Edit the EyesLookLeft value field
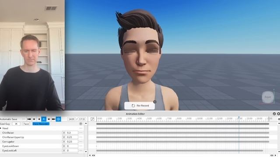The image size is (280, 157). click(70, 150)
